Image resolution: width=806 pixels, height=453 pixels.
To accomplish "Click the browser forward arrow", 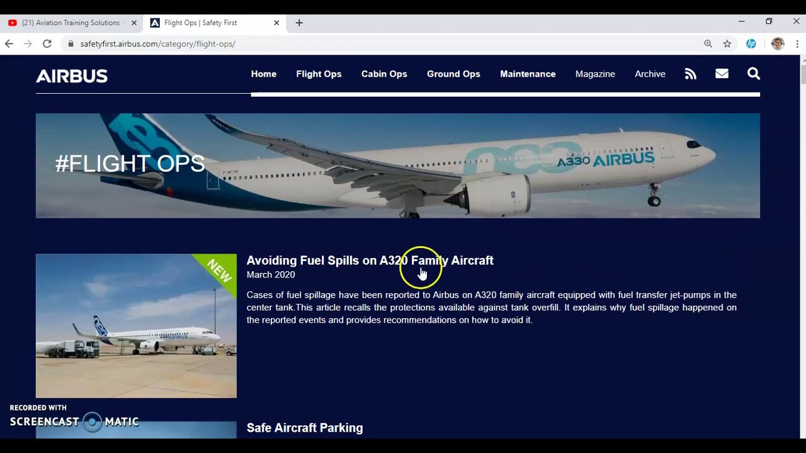I will pyautogui.click(x=28, y=43).
